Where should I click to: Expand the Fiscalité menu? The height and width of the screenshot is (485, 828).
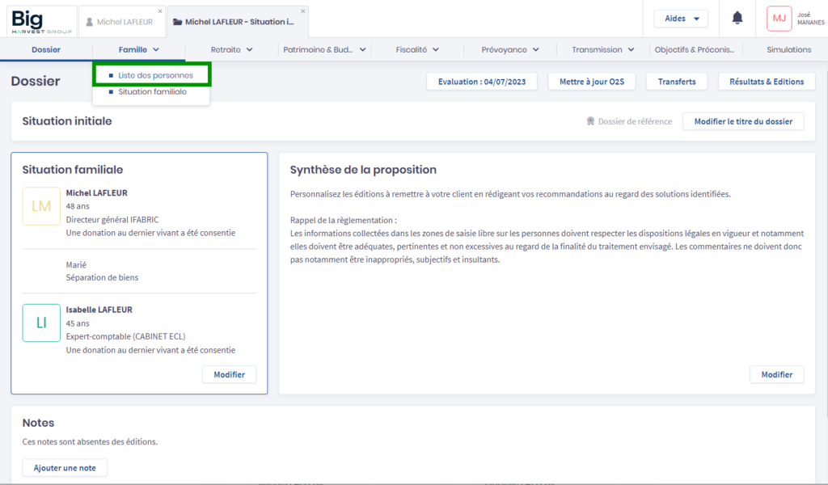pos(417,49)
